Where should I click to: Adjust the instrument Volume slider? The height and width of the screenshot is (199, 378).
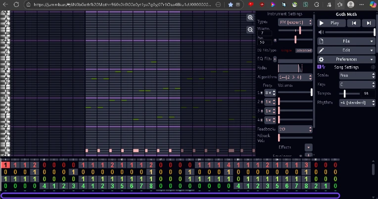pos(295,30)
